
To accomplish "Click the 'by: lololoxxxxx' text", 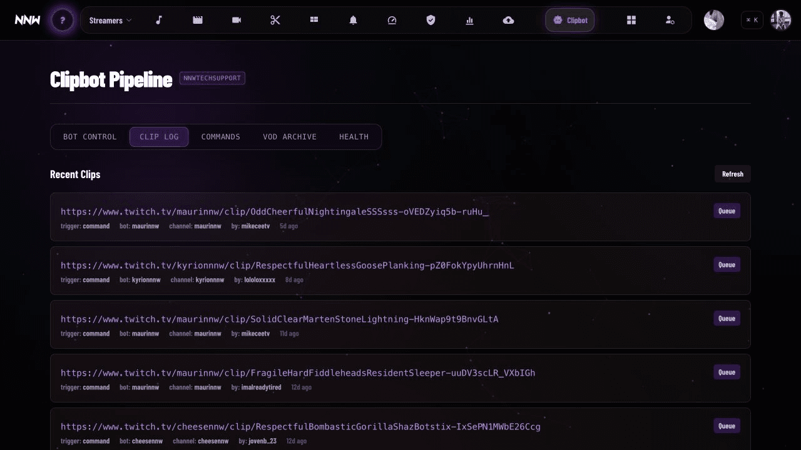I will point(255,280).
